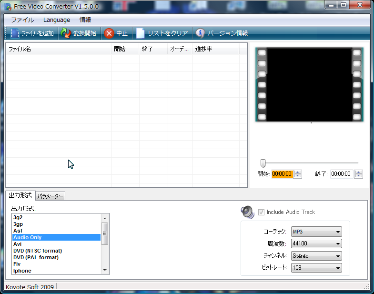Click the 変換開始 toolbar label
374x294 pixels.
click(85, 33)
